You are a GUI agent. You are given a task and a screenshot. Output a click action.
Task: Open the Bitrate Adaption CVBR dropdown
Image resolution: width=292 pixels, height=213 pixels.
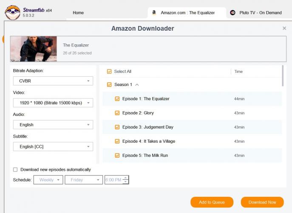(x=53, y=81)
